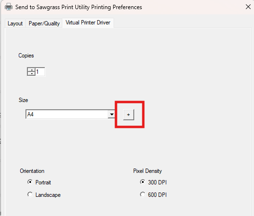Open the Size dropdown arrow
254x216 pixels.
pos(112,114)
